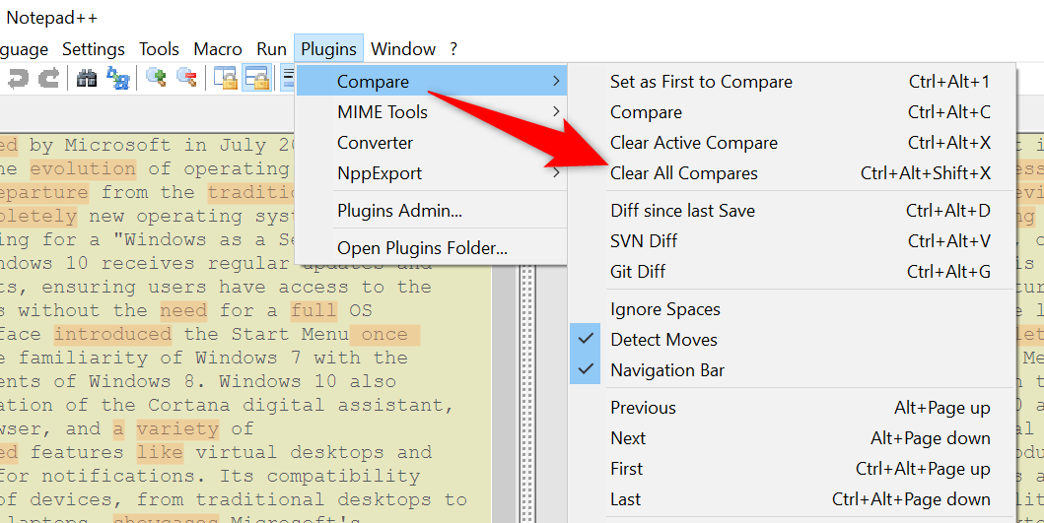Viewport: 1044px width, 523px height.
Task: Click the highlighted word "introduced"
Action: point(112,334)
